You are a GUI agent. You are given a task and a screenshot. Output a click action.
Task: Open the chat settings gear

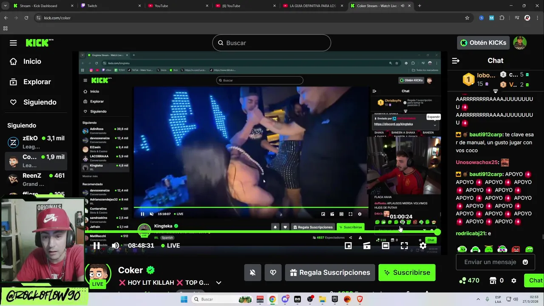click(514, 280)
